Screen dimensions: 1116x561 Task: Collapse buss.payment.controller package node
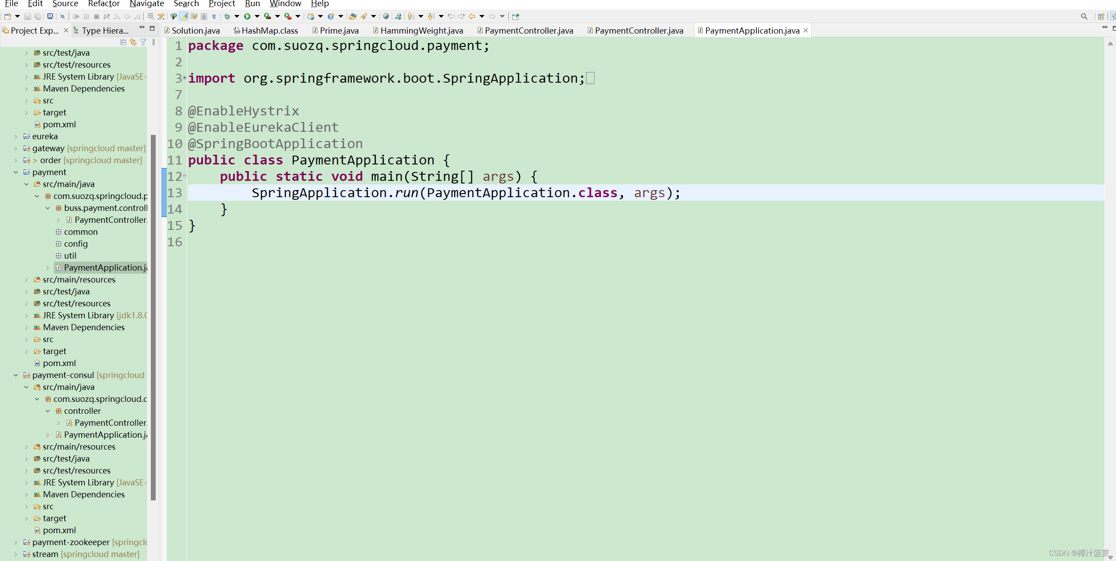[x=48, y=208]
